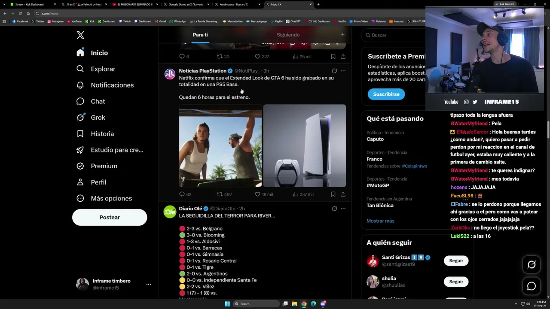550x309 pixels.
Task: Open the Twitch bookmark
Action: click(x=125, y=21)
